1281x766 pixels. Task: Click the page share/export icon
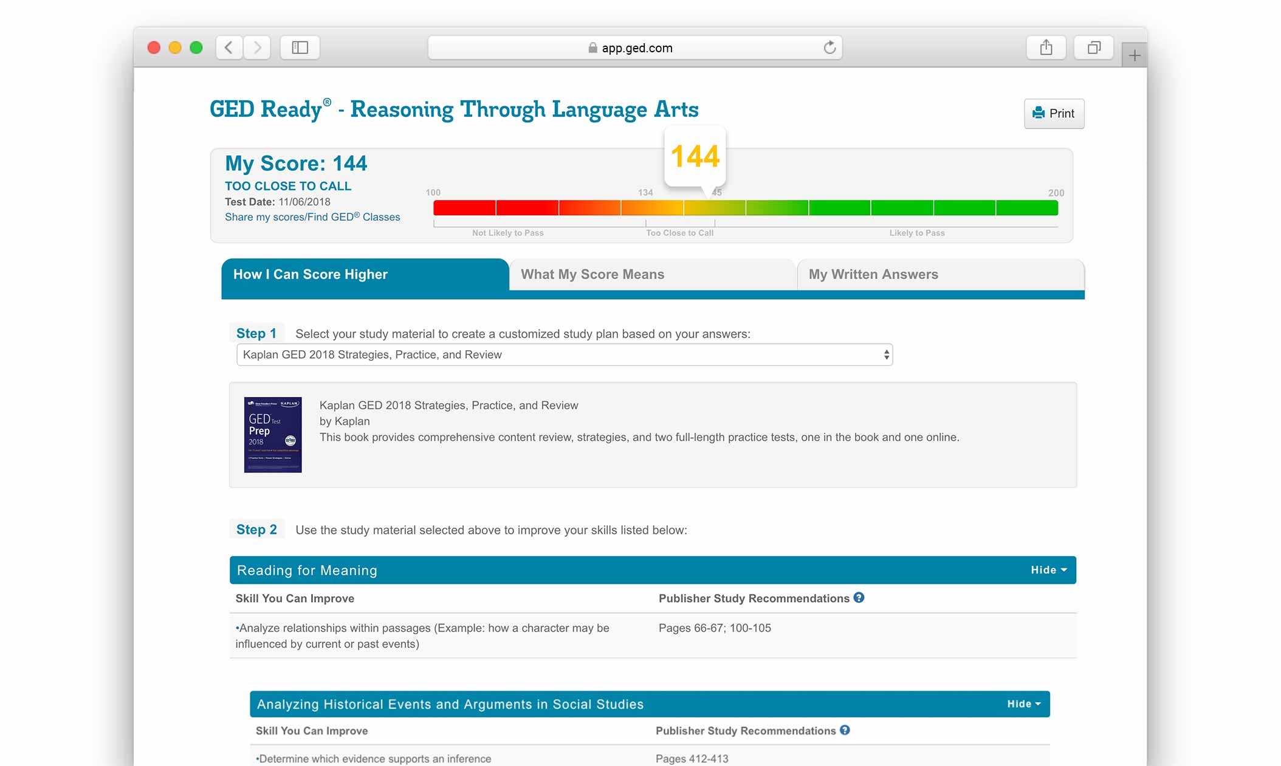coord(1047,47)
